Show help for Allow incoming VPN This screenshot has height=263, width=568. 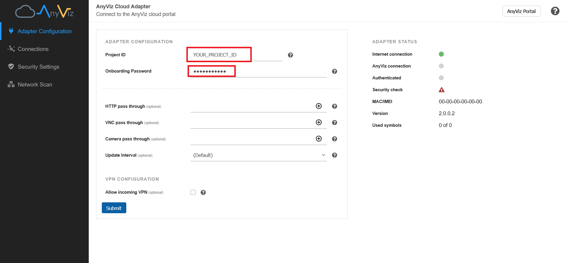[203, 193]
